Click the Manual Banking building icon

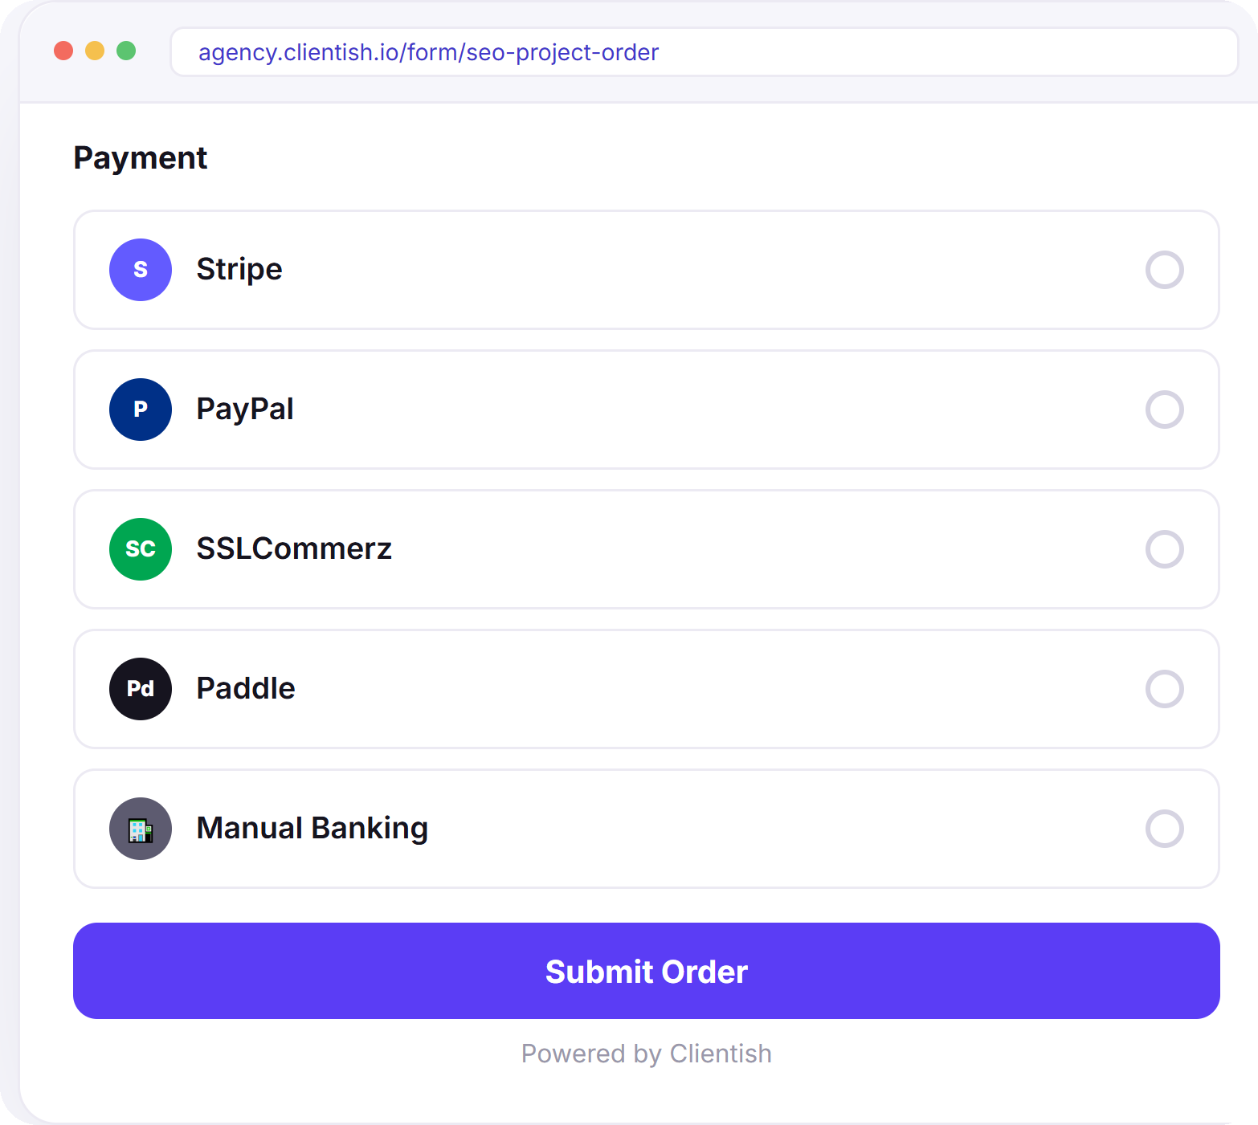141,829
